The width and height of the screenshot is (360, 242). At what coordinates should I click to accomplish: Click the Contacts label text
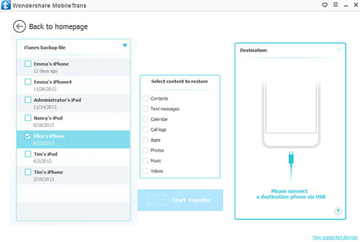pos(159,98)
